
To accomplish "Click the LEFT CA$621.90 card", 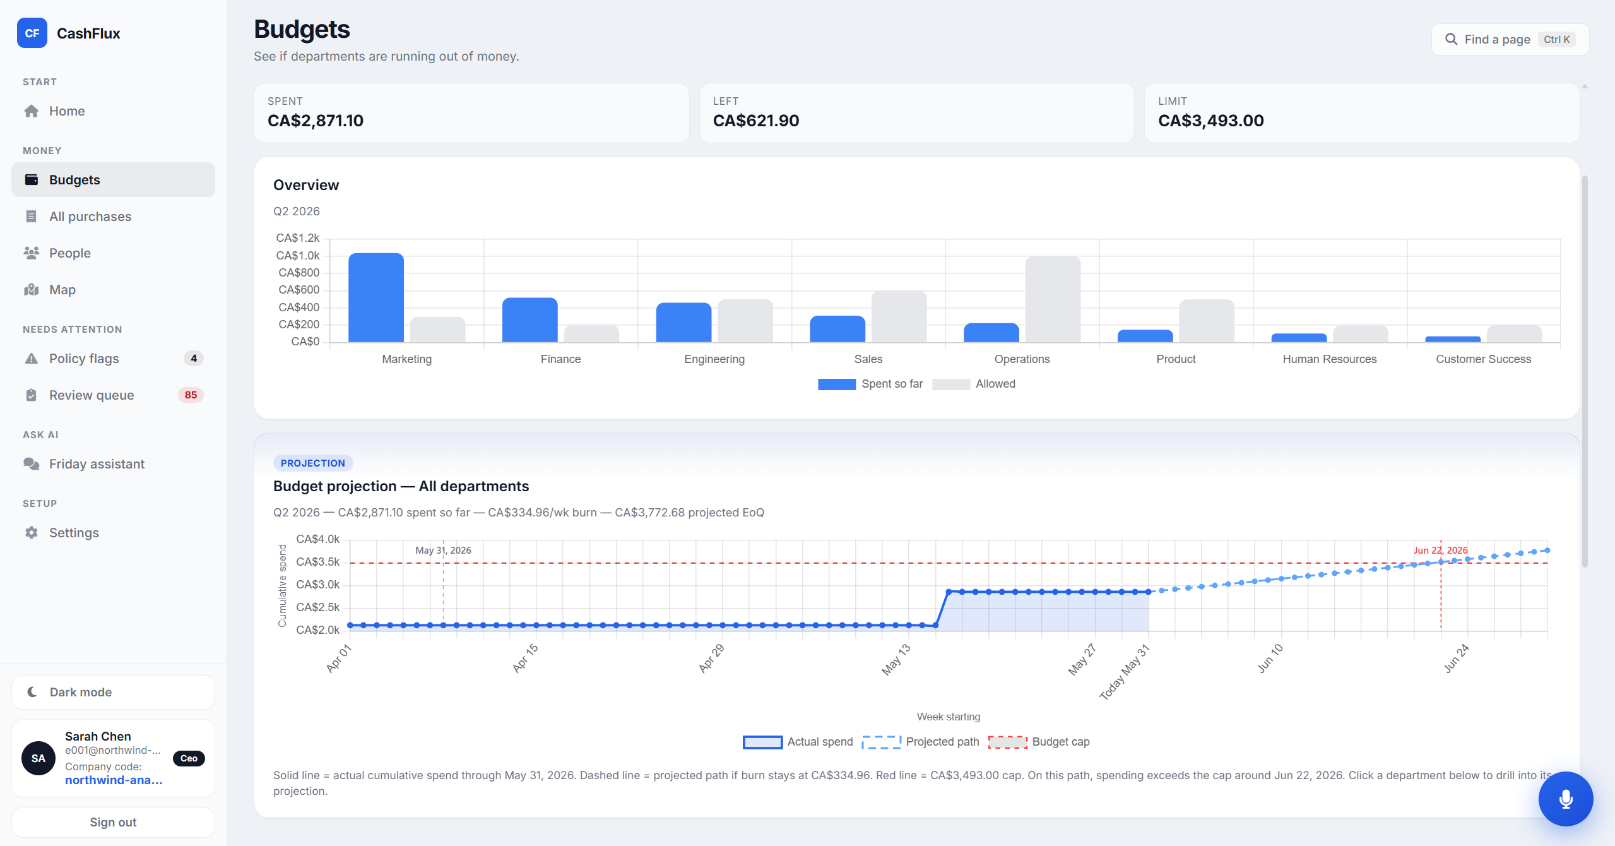I will [x=916, y=113].
